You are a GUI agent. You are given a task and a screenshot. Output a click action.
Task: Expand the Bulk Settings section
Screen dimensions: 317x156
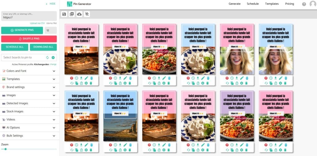click(29, 136)
